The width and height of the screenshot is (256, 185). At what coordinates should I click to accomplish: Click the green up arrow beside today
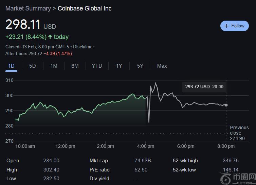tap(50, 37)
